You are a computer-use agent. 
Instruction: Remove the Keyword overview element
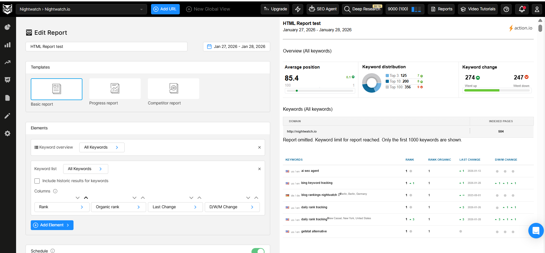[x=259, y=147]
